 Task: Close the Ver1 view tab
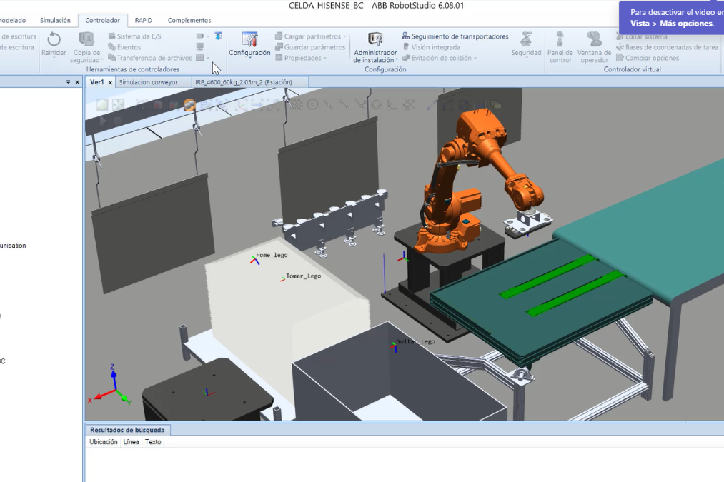[110, 83]
